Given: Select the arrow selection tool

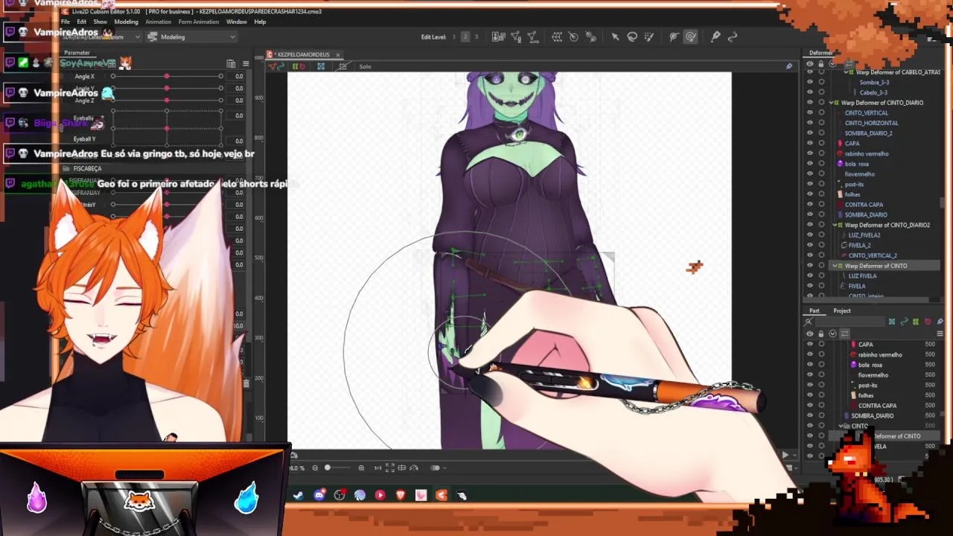Looking at the screenshot, I should tap(615, 36).
